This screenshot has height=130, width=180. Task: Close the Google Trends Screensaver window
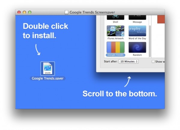click(19, 12)
